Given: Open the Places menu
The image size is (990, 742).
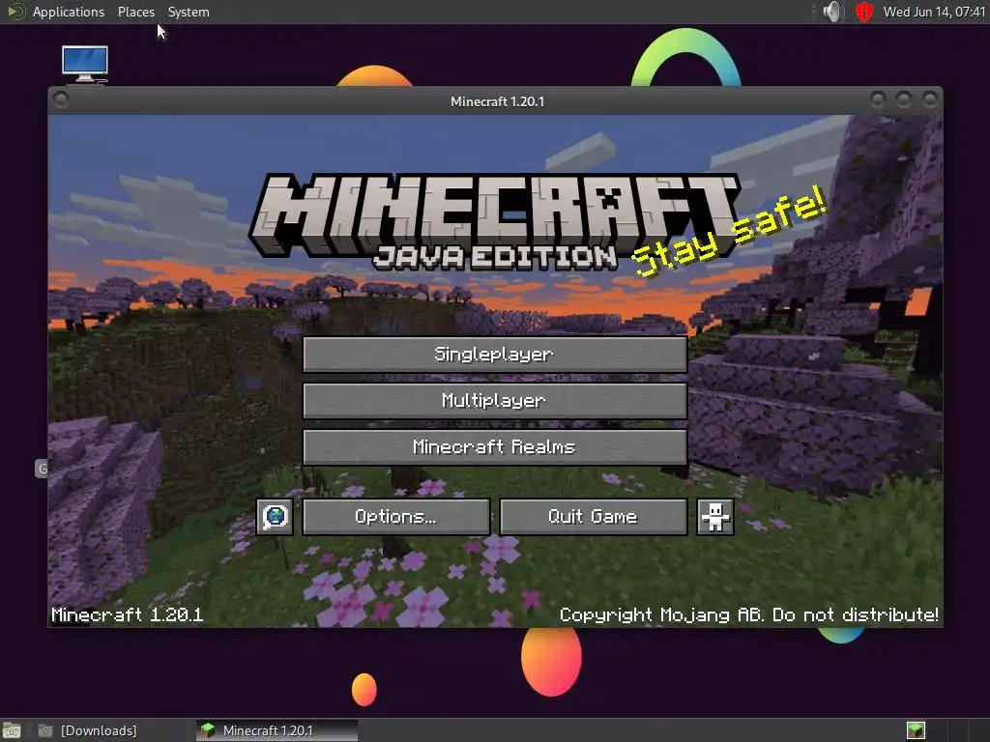Looking at the screenshot, I should click(135, 12).
